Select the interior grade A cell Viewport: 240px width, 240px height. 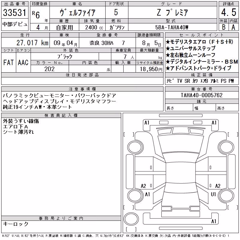233,27
